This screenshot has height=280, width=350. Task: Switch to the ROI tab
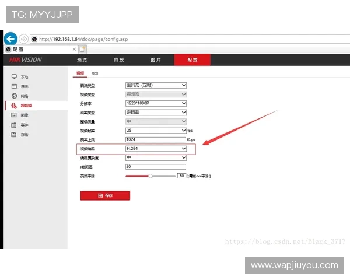(94, 73)
